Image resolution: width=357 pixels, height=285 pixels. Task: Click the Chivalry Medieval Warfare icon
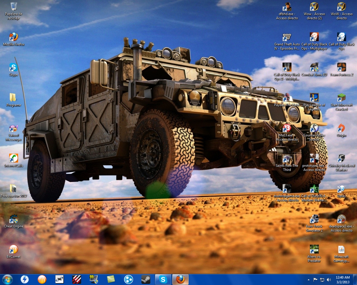pos(342,159)
